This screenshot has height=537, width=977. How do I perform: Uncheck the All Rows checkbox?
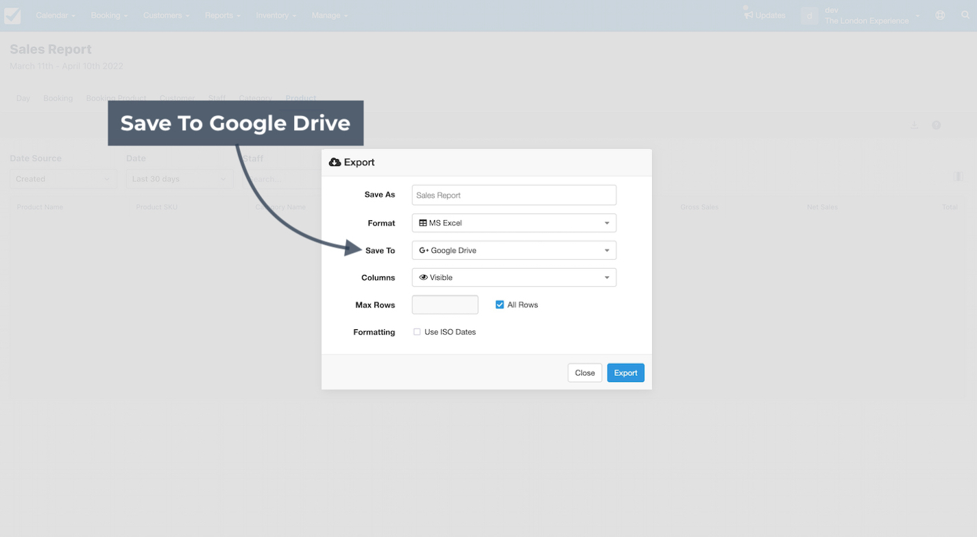point(500,305)
